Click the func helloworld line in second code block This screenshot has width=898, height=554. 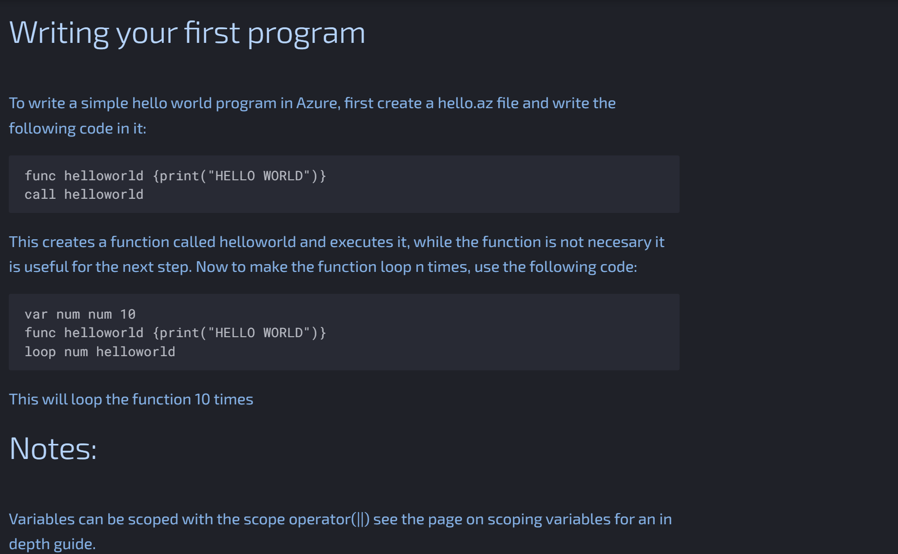click(x=175, y=333)
